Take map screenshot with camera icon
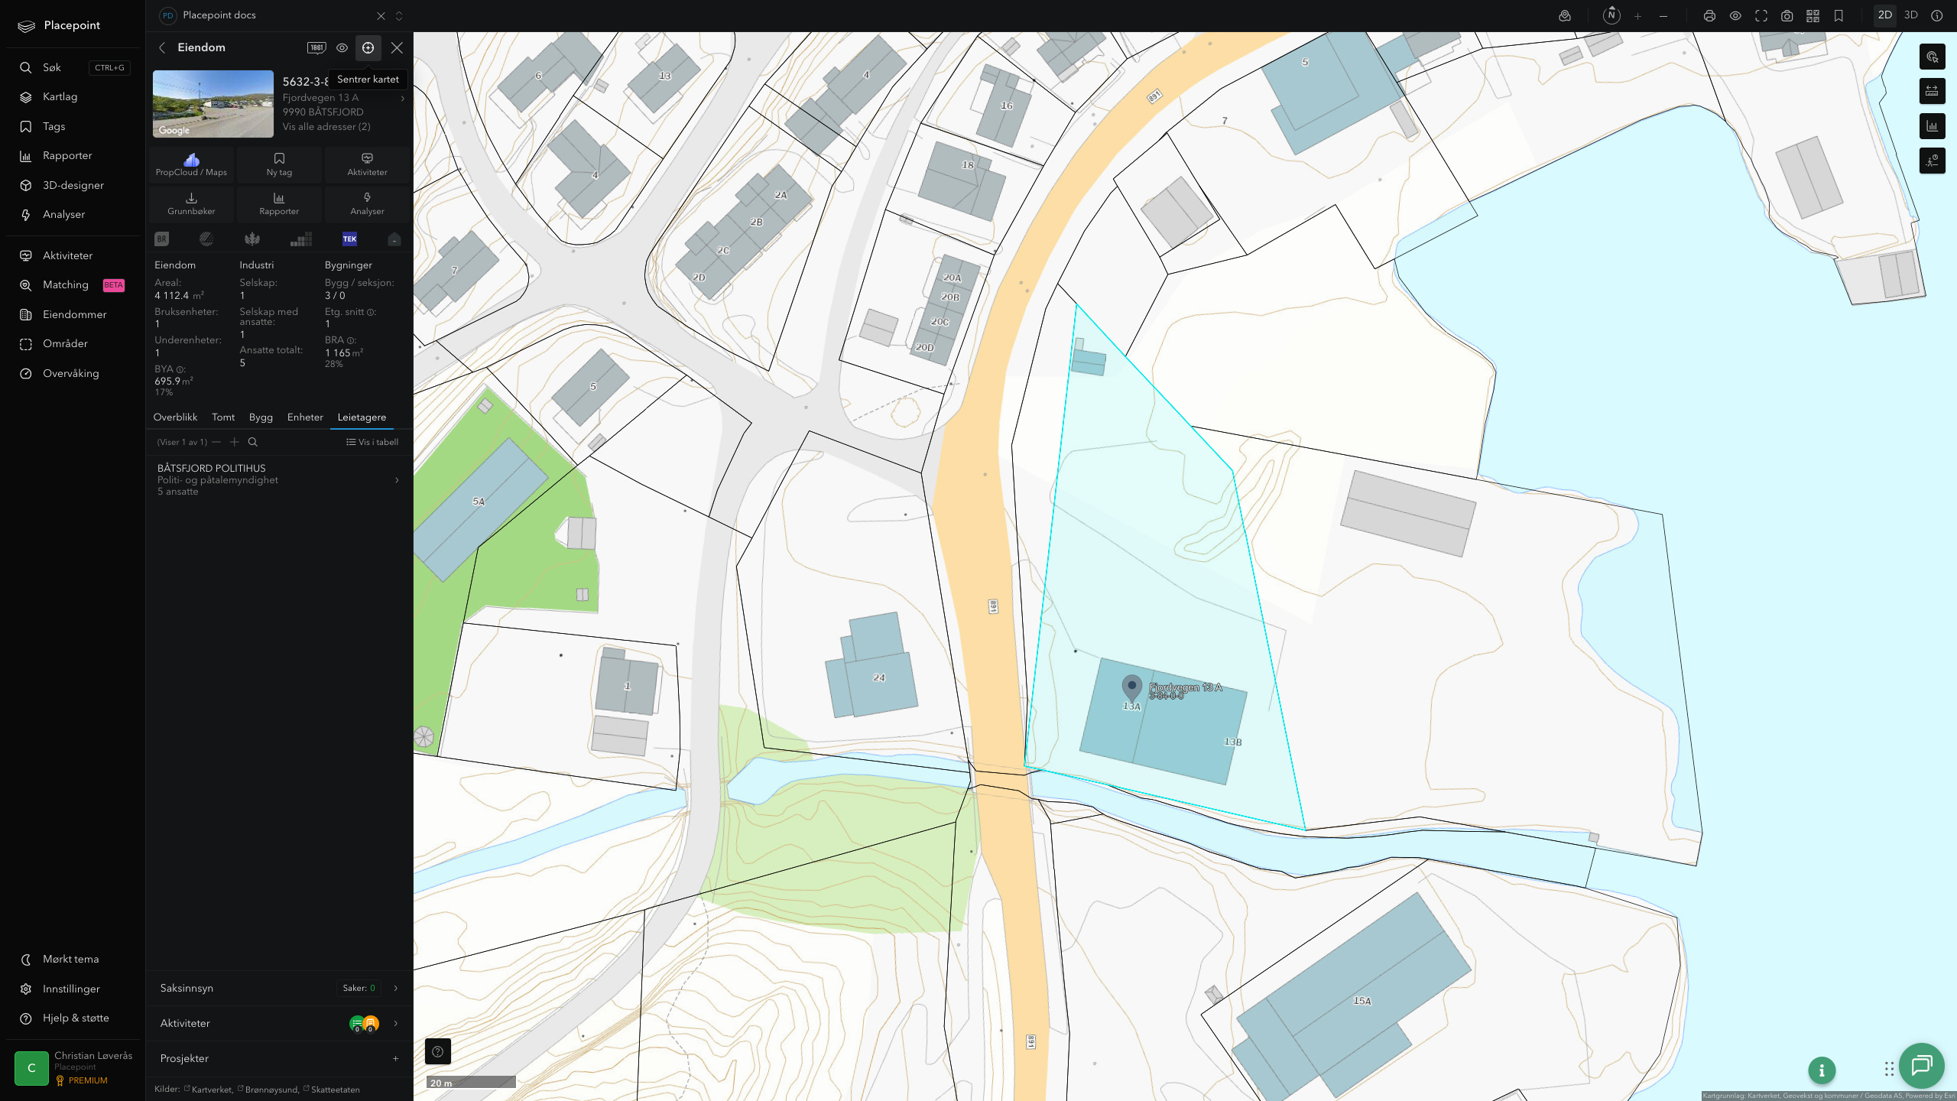The image size is (1957, 1101). point(1787,16)
